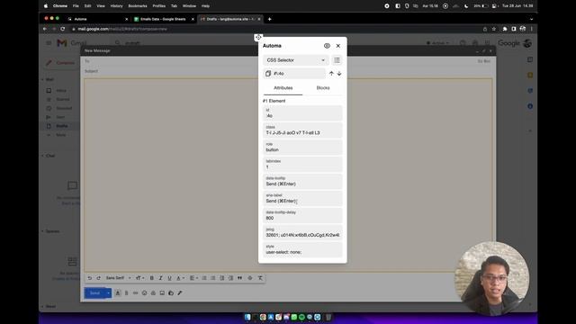Viewport: 576px width, 324px height.
Task: Click the Subject field in New Message
Action: click(288, 71)
